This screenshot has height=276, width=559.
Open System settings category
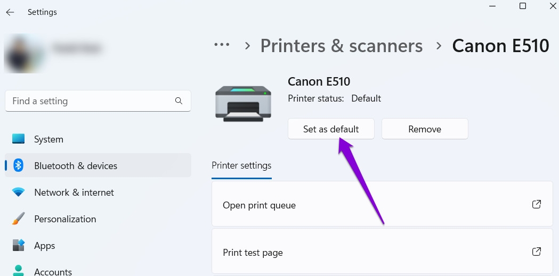pos(98,139)
